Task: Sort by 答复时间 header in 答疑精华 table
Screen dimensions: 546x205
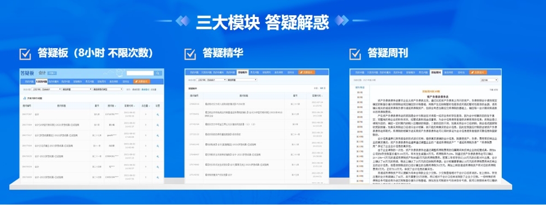Action: [317, 95]
